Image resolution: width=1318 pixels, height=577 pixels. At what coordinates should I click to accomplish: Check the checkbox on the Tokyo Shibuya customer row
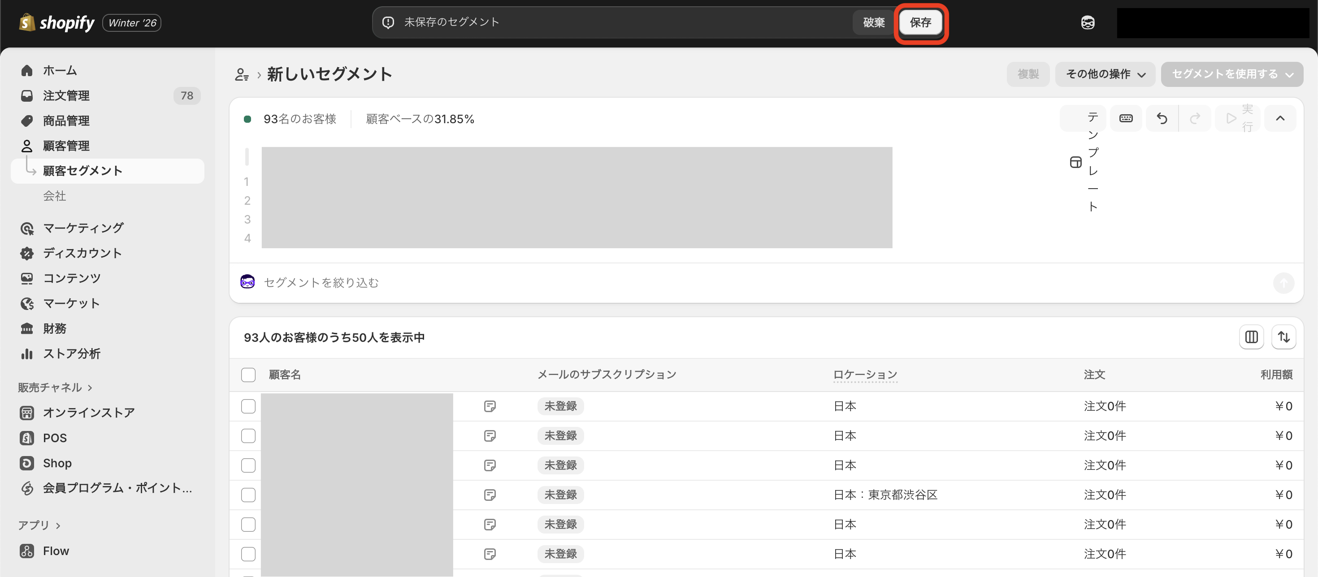248,495
